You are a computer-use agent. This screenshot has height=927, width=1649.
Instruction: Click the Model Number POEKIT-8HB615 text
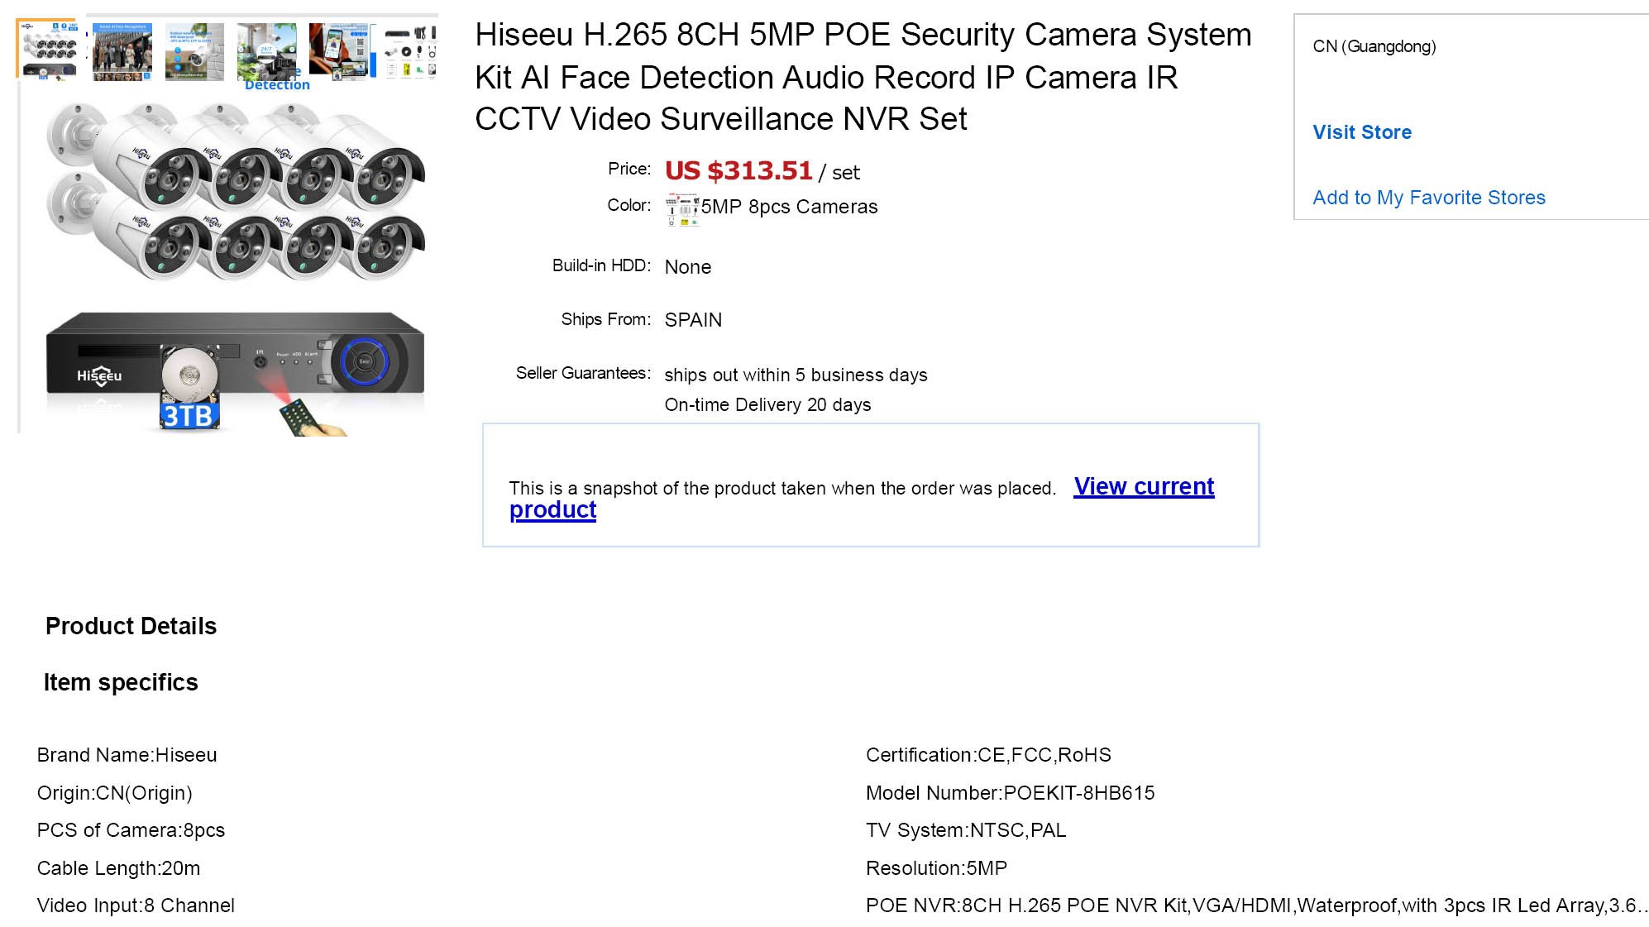(x=1010, y=793)
